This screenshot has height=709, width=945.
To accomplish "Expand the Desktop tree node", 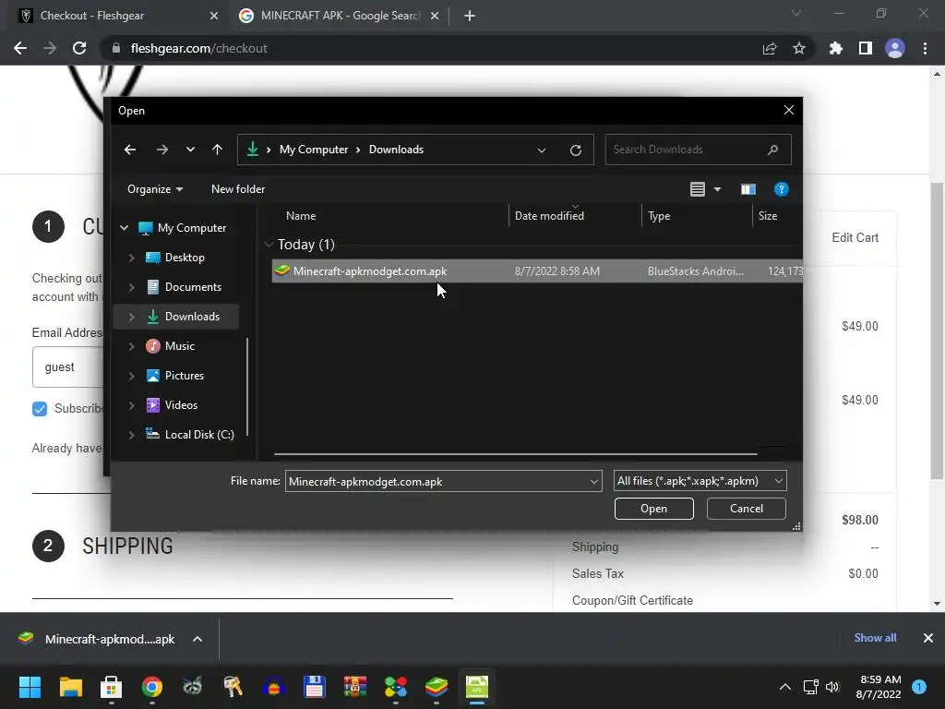I will click(131, 258).
